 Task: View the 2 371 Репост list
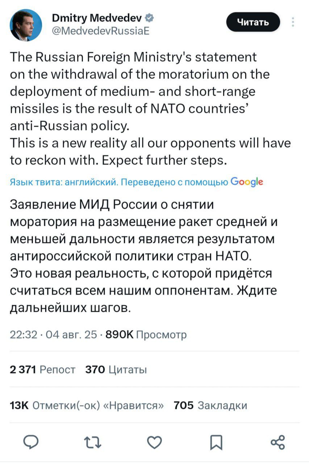(x=43, y=370)
